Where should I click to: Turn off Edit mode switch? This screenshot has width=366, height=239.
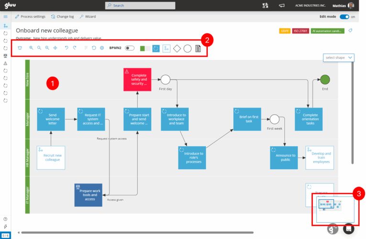[x=344, y=17]
